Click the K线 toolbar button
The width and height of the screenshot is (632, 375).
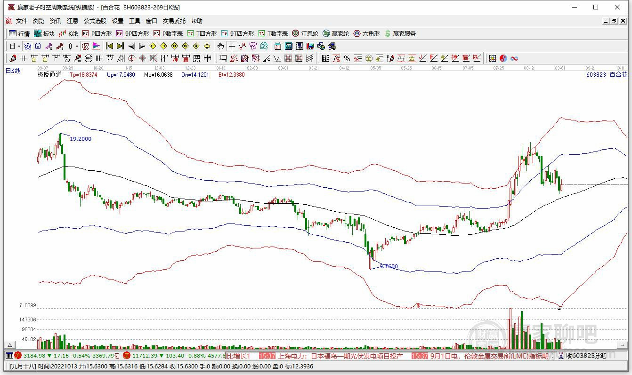(x=68, y=33)
